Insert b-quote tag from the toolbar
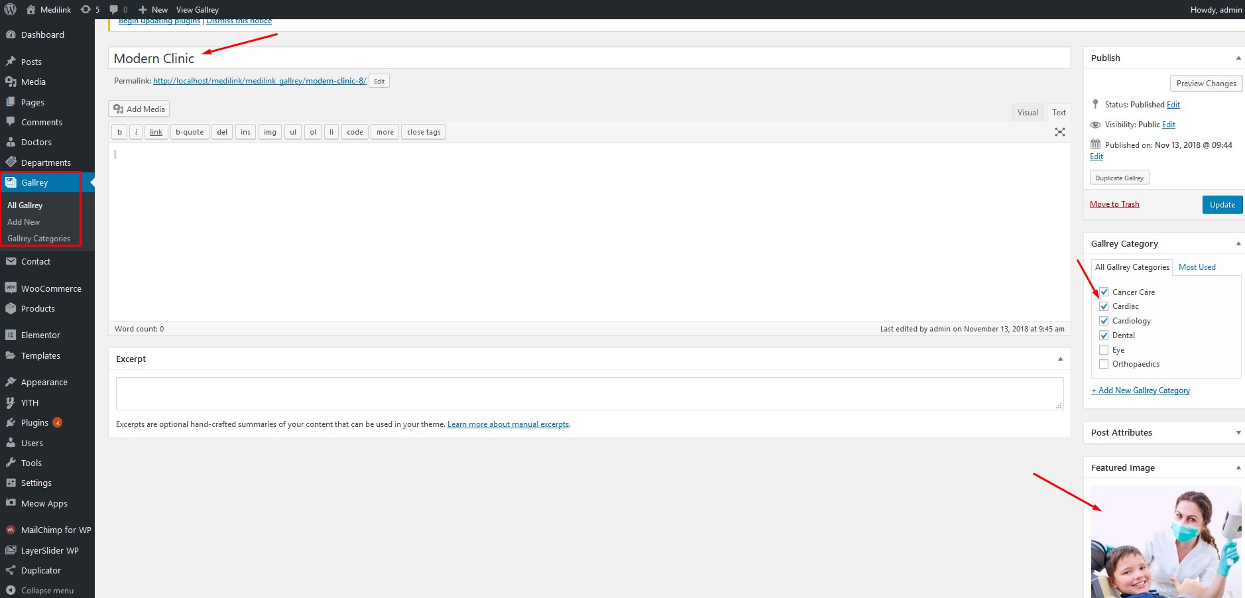This screenshot has height=598, width=1245. click(190, 132)
